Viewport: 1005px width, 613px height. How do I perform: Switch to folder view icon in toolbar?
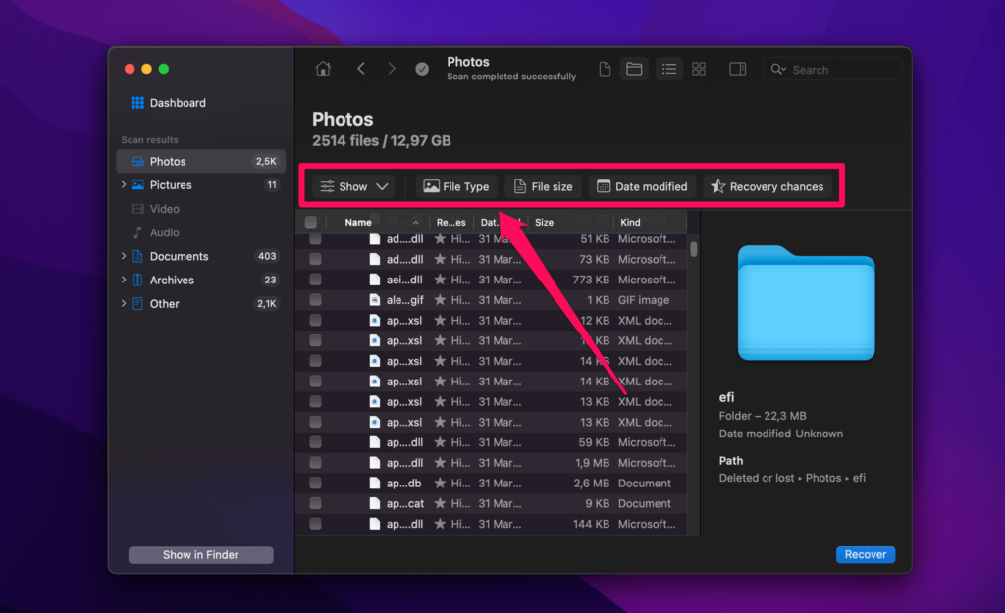[x=635, y=69]
